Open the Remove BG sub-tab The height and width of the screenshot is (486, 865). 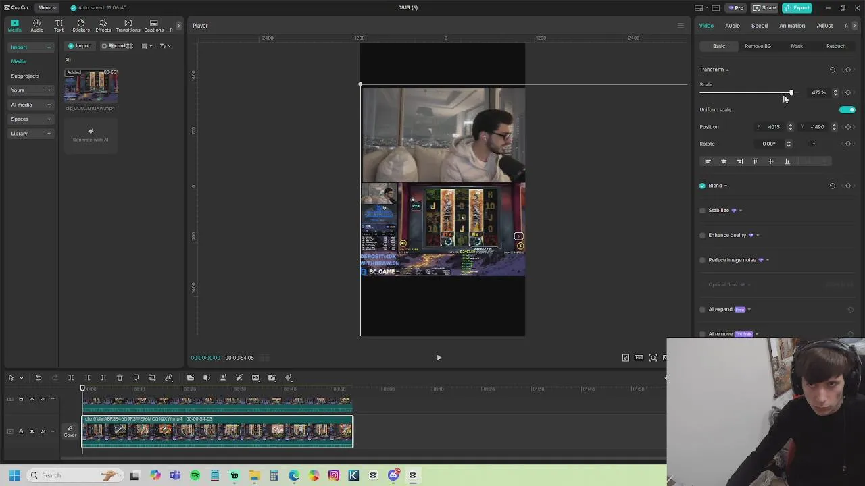point(758,46)
